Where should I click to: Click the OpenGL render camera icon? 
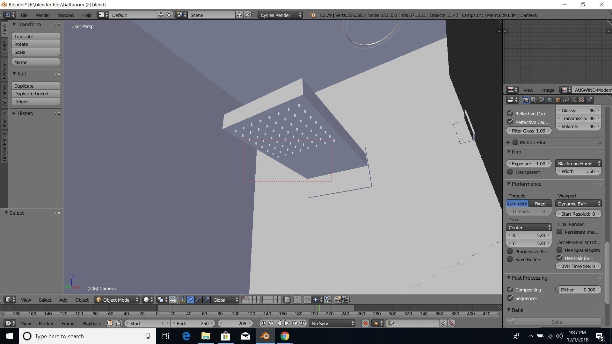(x=337, y=300)
